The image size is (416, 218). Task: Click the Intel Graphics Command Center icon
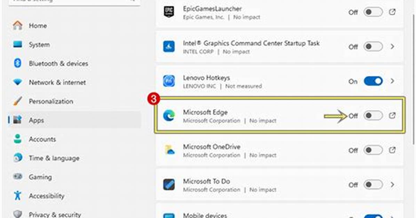(x=169, y=47)
